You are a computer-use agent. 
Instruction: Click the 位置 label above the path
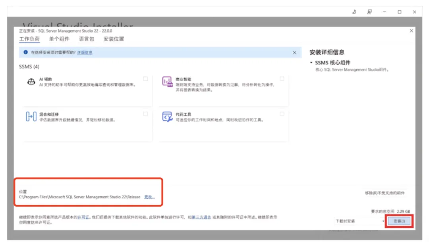pyautogui.click(x=23, y=192)
